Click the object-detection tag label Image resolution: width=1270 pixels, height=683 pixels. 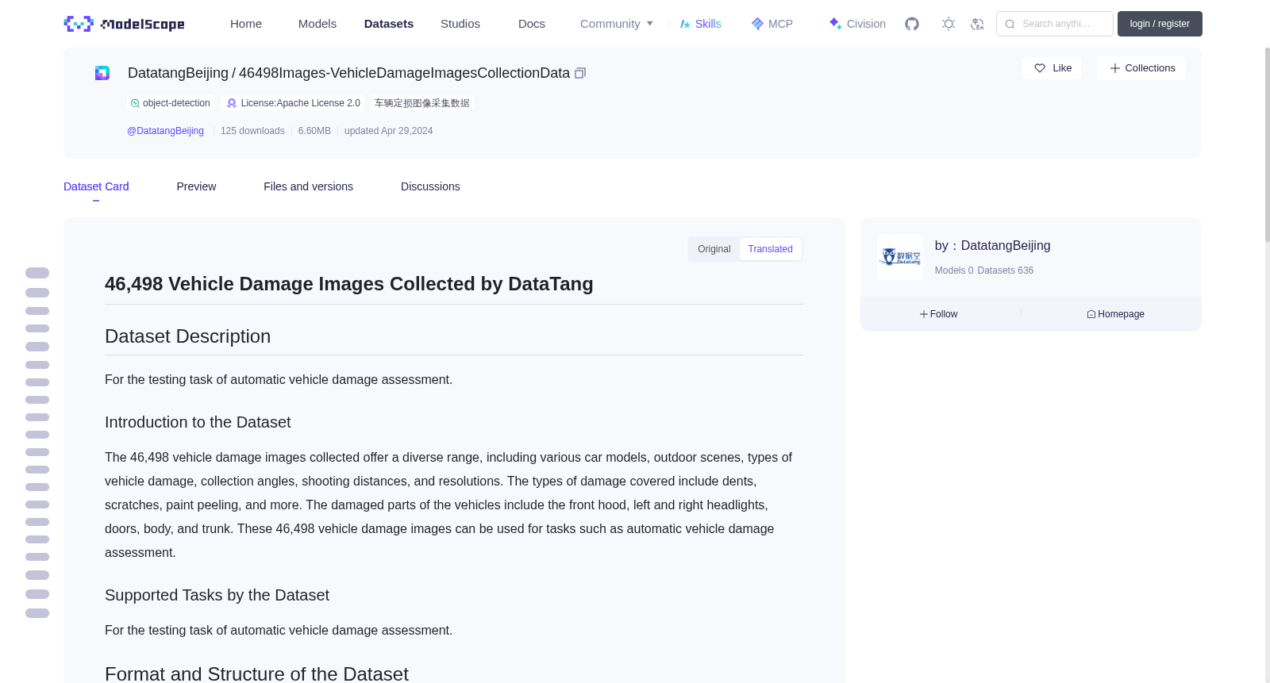click(x=176, y=103)
